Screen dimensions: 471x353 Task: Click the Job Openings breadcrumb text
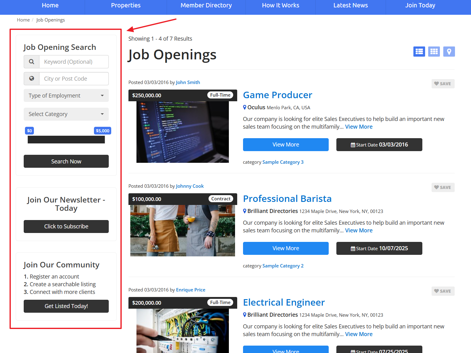51,20
